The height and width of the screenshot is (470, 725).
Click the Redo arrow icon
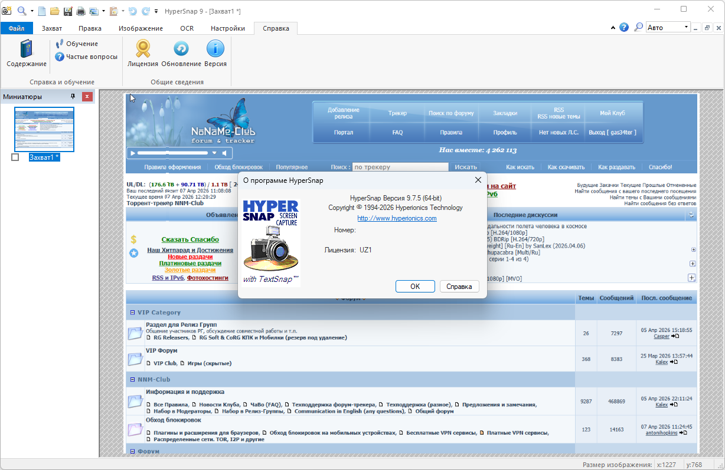pyautogui.click(x=145, y=11)
